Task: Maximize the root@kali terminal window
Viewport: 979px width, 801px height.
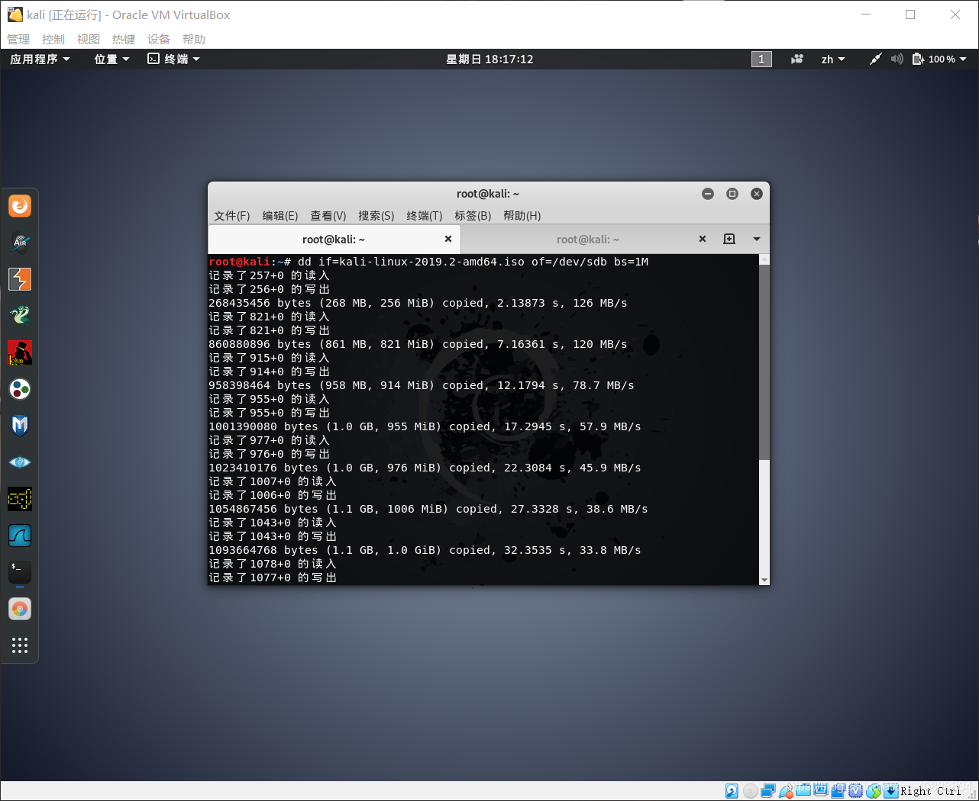Action: click(732, 194)
